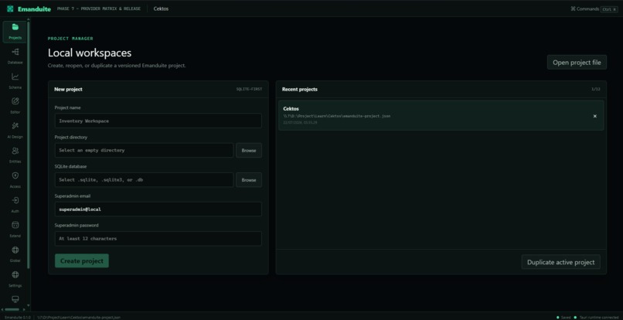This screenshot has height=320, width=623.
Task: Click the Recent projects panel title
Action: (300, 90)
